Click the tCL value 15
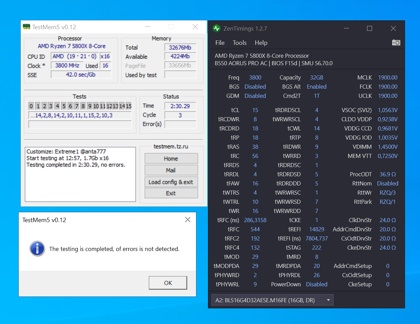This screenshot has width=420, height=324. point(255,110)
